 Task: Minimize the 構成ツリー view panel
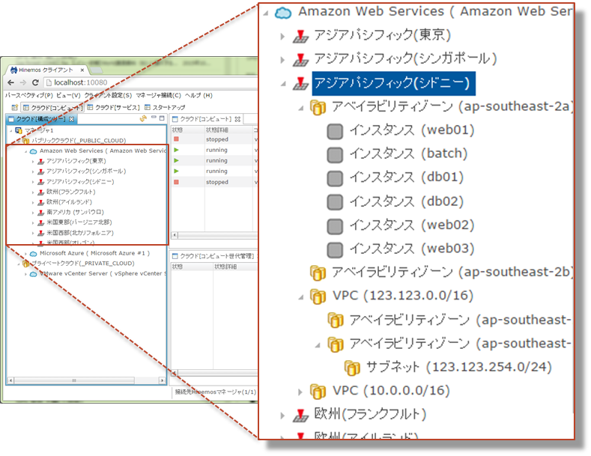click(154, 118)
